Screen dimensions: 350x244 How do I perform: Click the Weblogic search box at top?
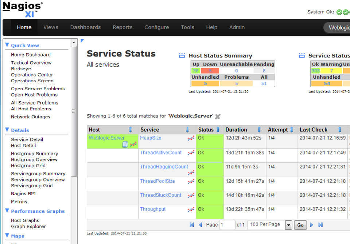click(x=338, y=27)
